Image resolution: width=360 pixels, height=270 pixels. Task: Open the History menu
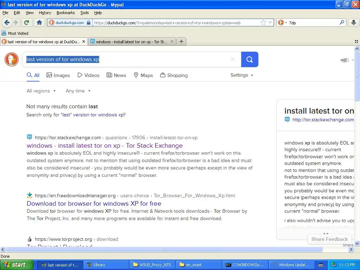45,13
